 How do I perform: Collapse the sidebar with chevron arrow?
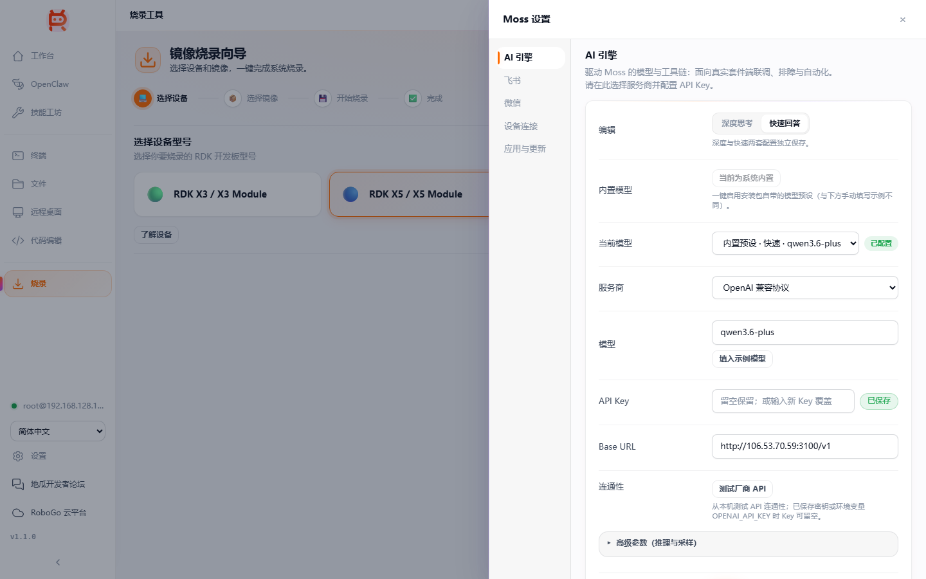[58, 562]
